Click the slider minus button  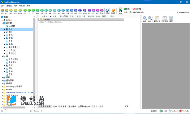(2, 111)
